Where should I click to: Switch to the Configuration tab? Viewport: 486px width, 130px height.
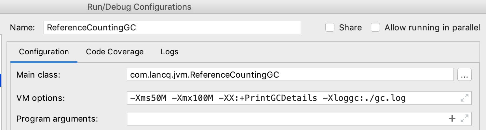[x=44, y=52]
